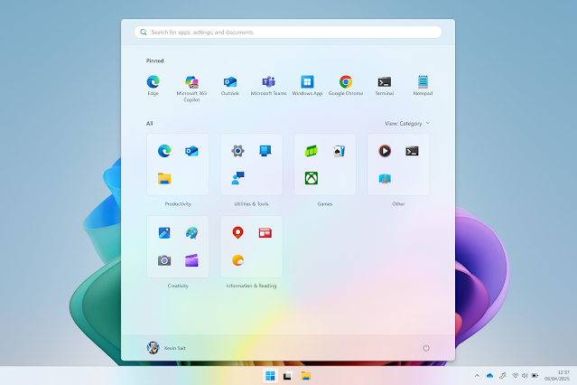Click the Creativity category label
The height and width of the screenshot is (385, 577).
pos(178,286)
